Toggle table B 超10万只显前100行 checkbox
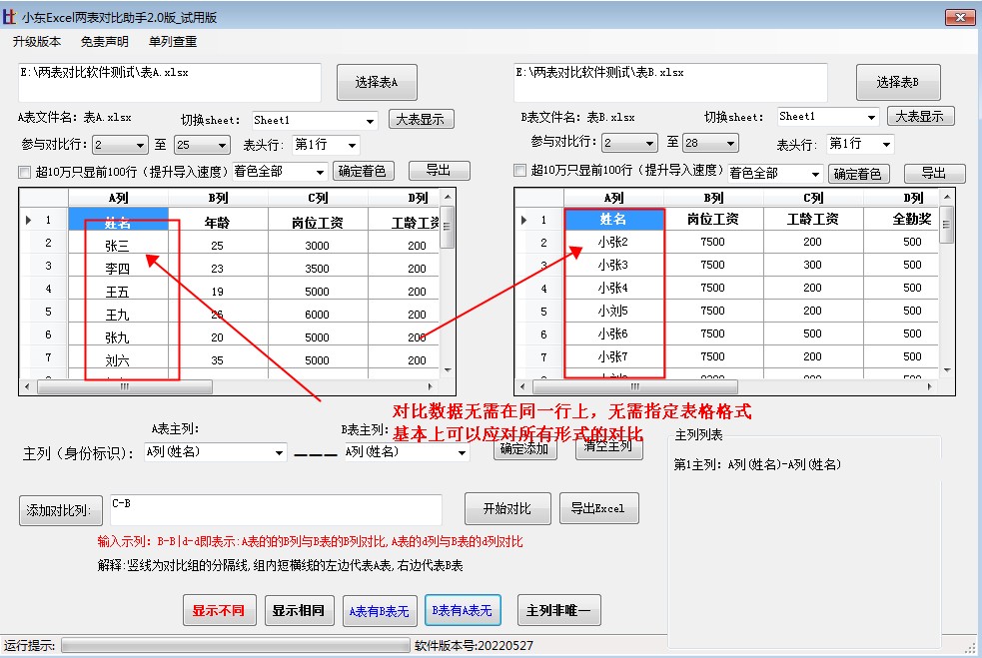The height and width of the screenshot is (658, 982). [x=519, y=170]
